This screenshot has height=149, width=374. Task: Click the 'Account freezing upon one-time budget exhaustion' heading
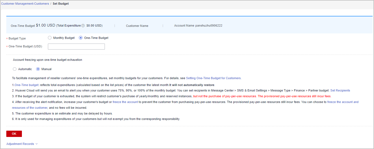[47, 60]
